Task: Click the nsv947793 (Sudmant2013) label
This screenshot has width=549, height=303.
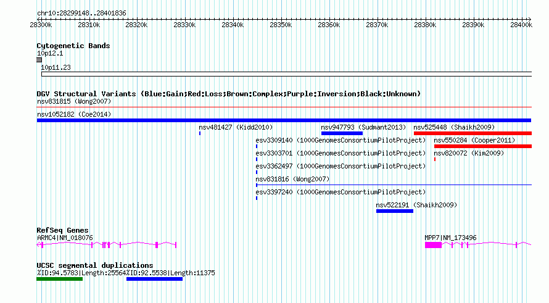Action: [363, 128]
